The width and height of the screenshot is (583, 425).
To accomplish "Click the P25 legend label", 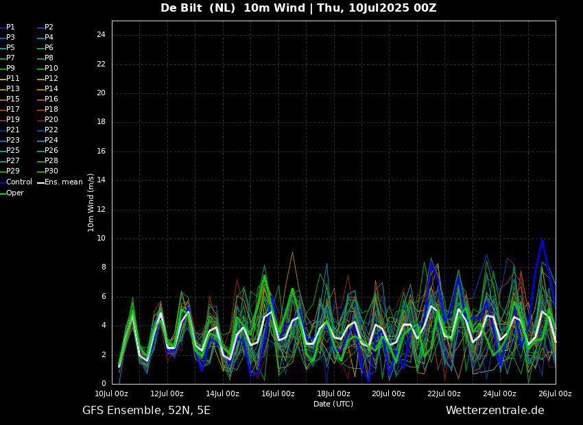I will 13,151.
